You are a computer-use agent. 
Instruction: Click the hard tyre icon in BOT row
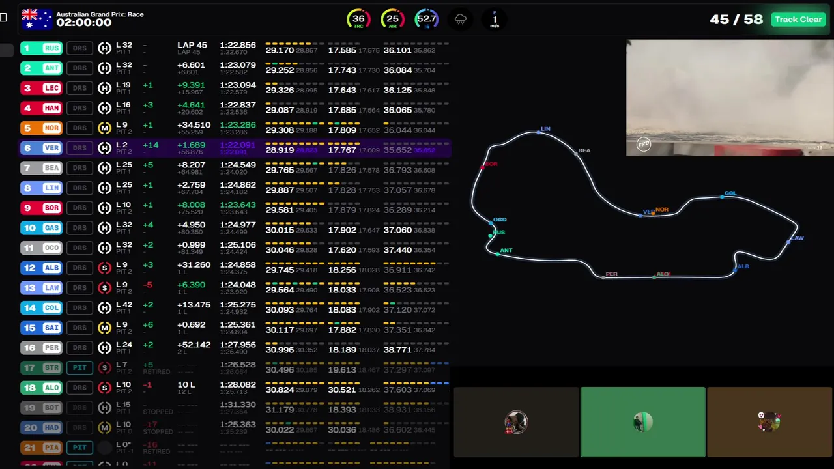[104, 408]
